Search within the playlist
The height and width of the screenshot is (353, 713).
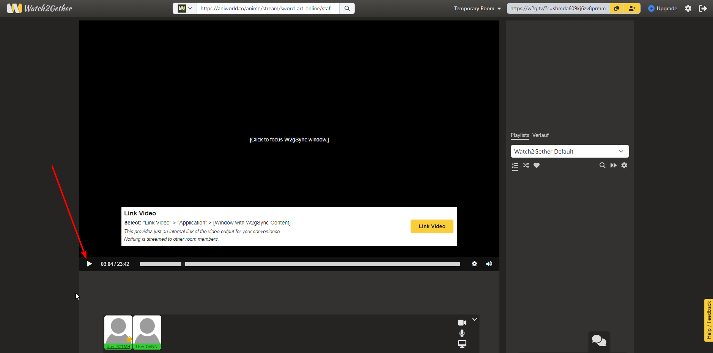point(602,165)
